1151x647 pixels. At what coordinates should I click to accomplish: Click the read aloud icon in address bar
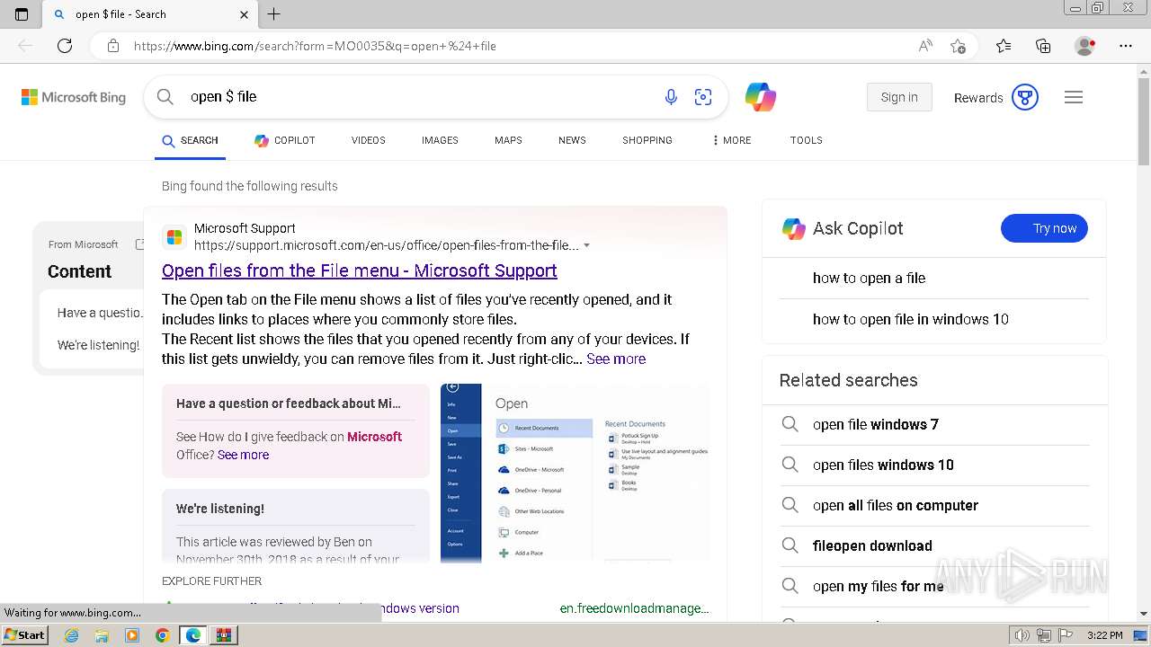pyautogui.click(x=925, y=46)
